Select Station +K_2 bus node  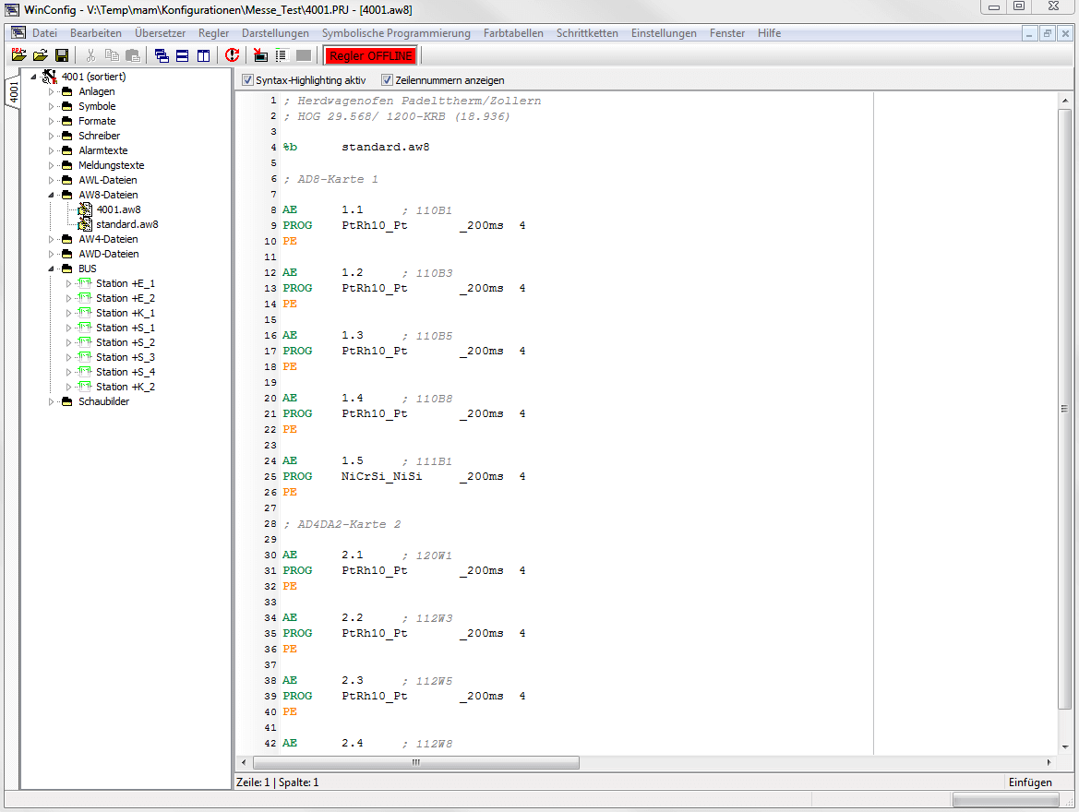[126, 387]
